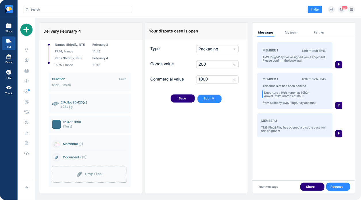Click the TMS Plug&Play has assigned message
Viewport: 361px width, 200px height.
coord(295,55)
